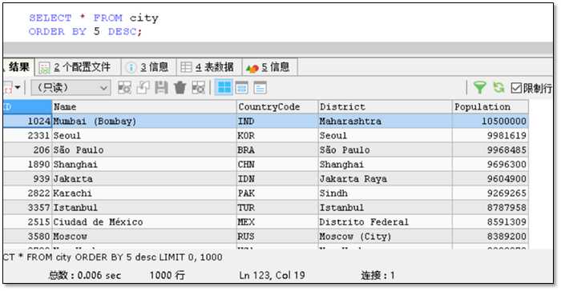Image resolution: width=561 pixels, height=291 pixels.
Task: Click the SELECT * FROM city line in editor
Action: click(94, 18)
